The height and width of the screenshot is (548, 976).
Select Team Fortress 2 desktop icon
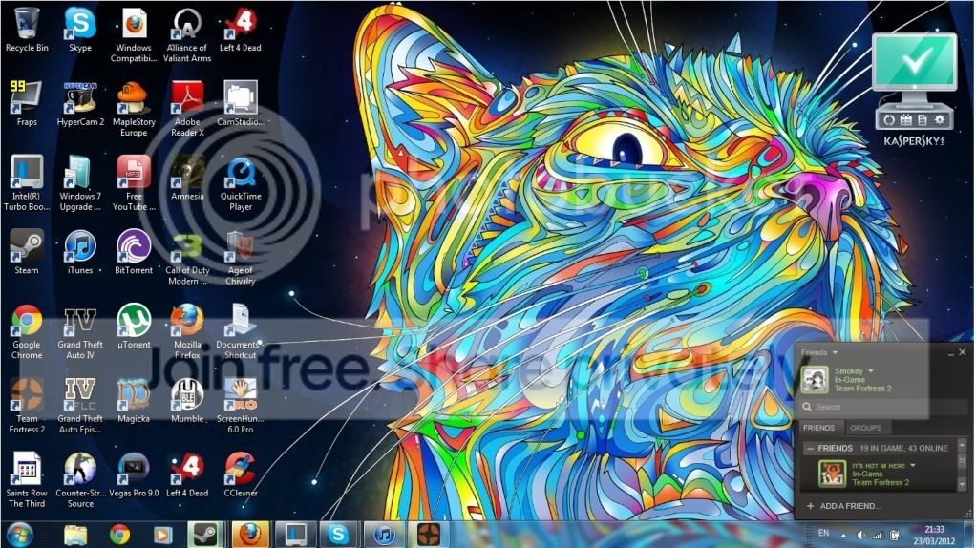pyautogui.click(x=27, y=406)
